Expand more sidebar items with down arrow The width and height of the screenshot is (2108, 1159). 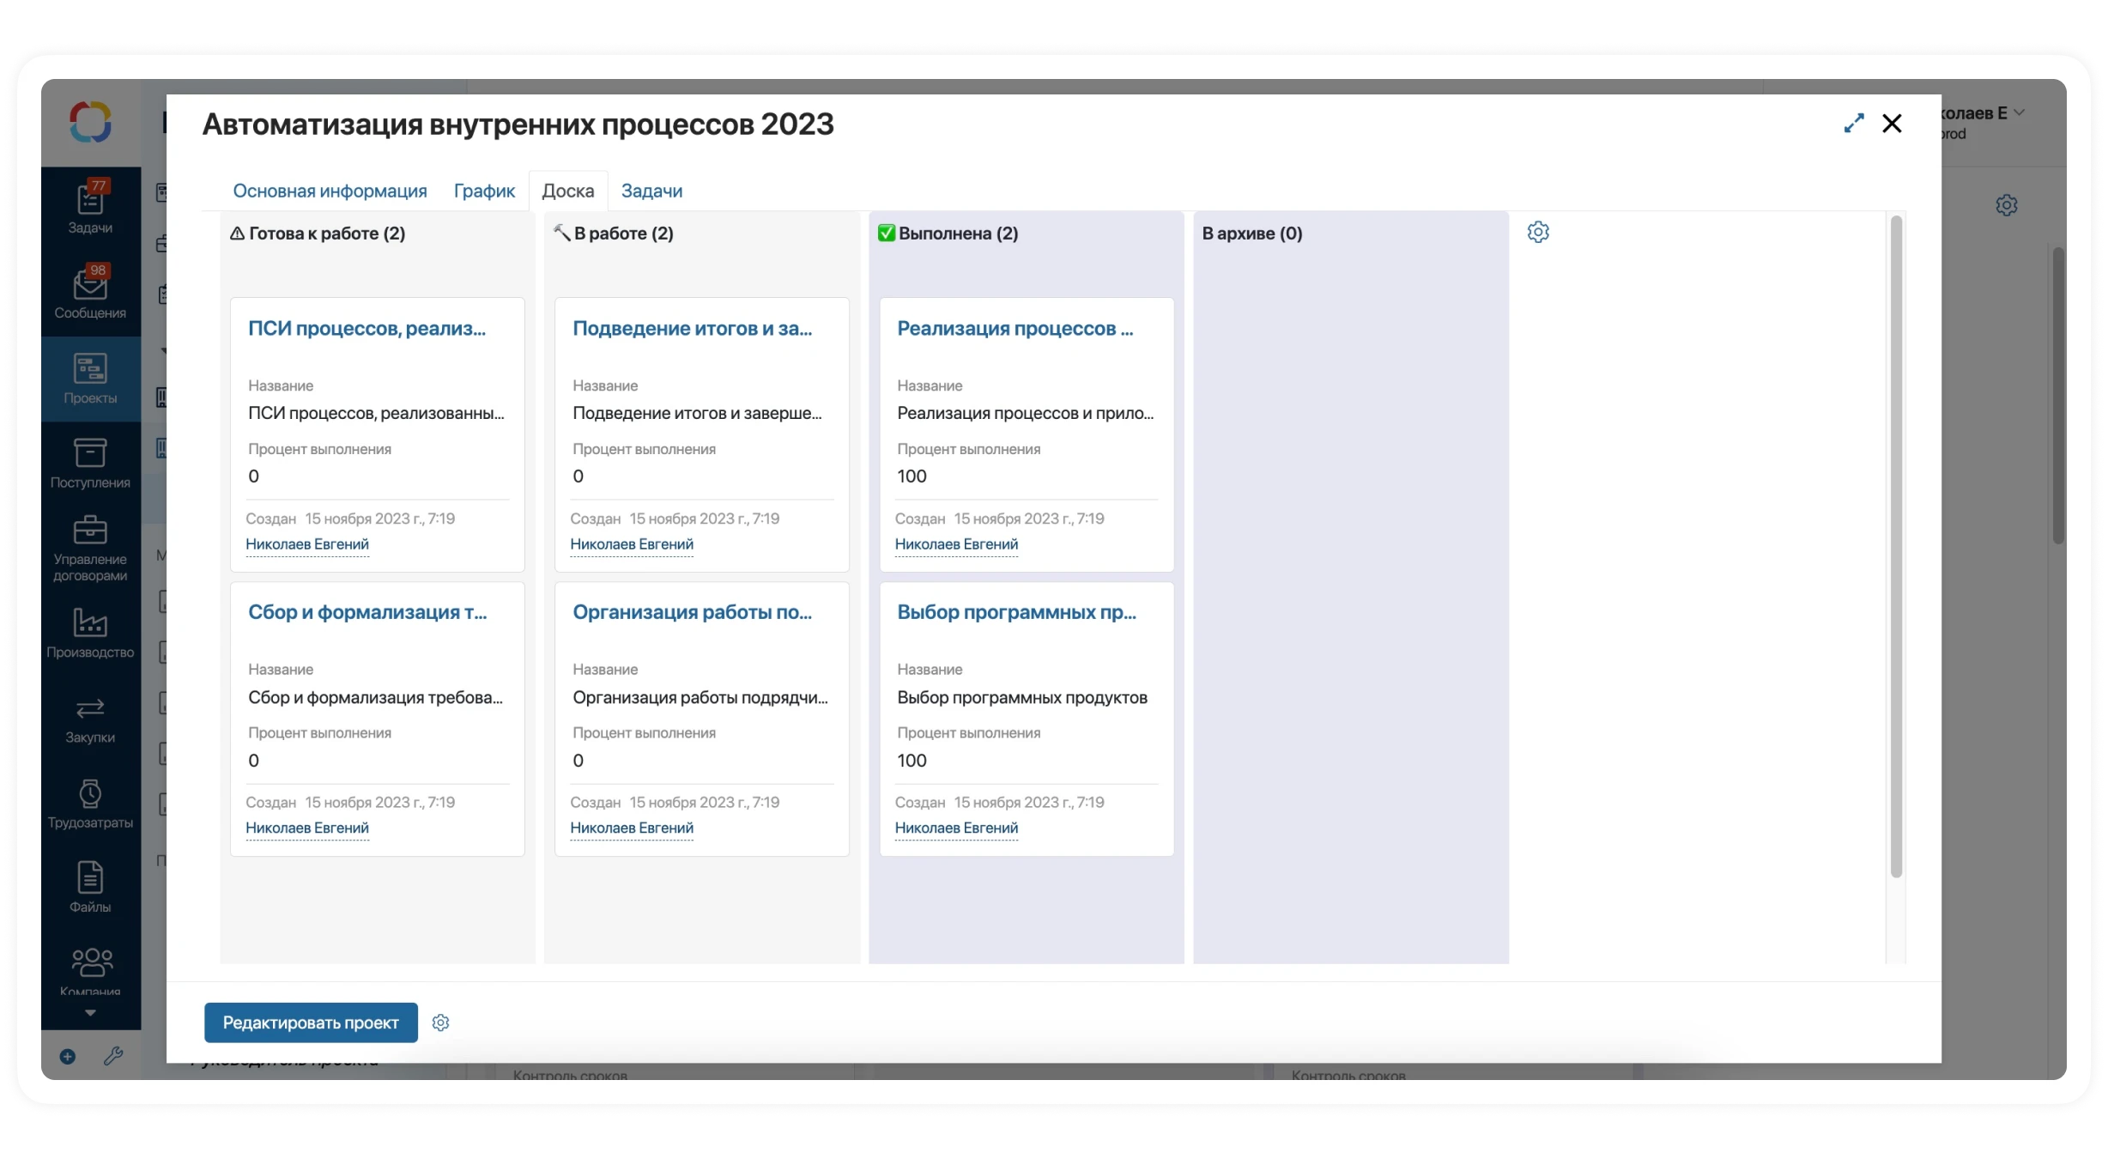pyautogui.click(x=90, y=1013)
